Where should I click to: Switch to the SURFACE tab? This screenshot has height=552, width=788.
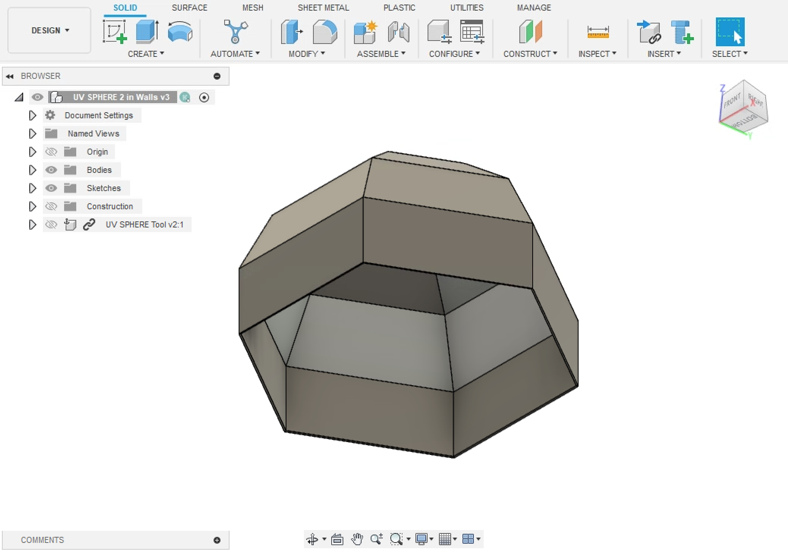point(189,8)
